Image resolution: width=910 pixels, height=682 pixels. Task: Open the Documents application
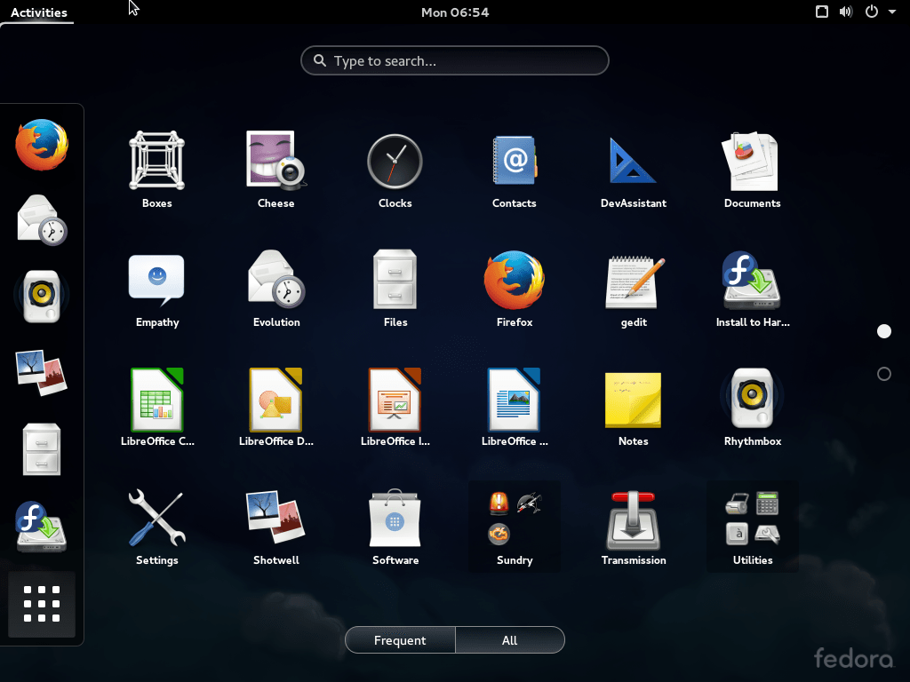[752, 170]
